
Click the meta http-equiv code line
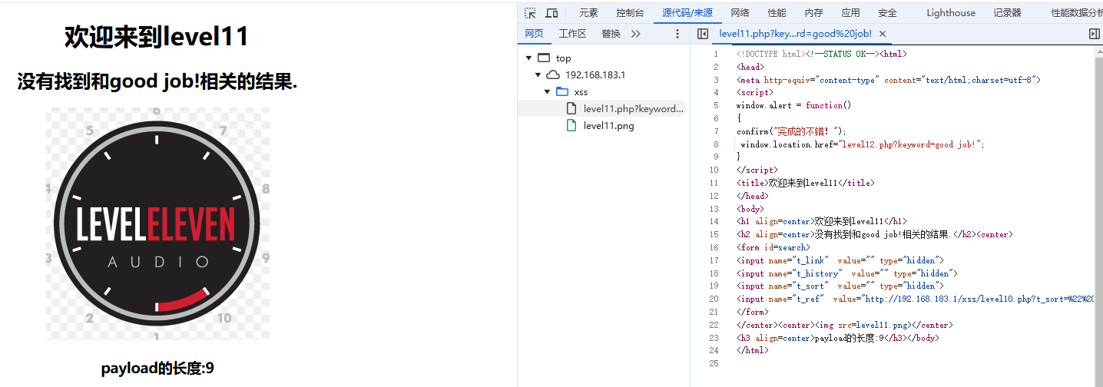(889, 80)
